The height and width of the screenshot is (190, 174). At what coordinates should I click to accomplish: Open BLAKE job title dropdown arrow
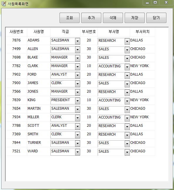click(77, 58)
